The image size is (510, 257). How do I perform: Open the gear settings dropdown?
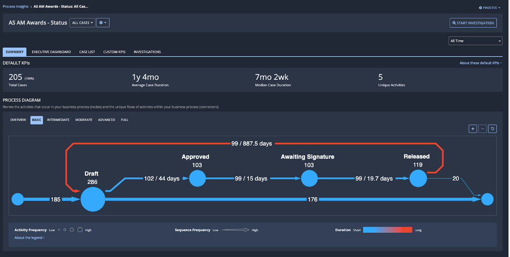[102, 23]
